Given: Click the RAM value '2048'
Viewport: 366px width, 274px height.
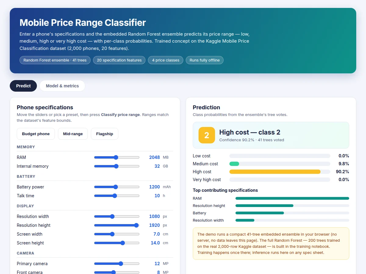Looking at the screenshot, I should [x=154, y=157].
